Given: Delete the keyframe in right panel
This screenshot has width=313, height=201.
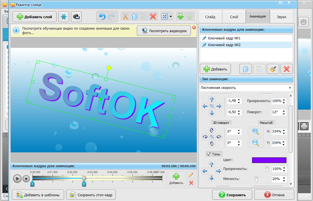Looking at the screenshot, I should [287, 69].
